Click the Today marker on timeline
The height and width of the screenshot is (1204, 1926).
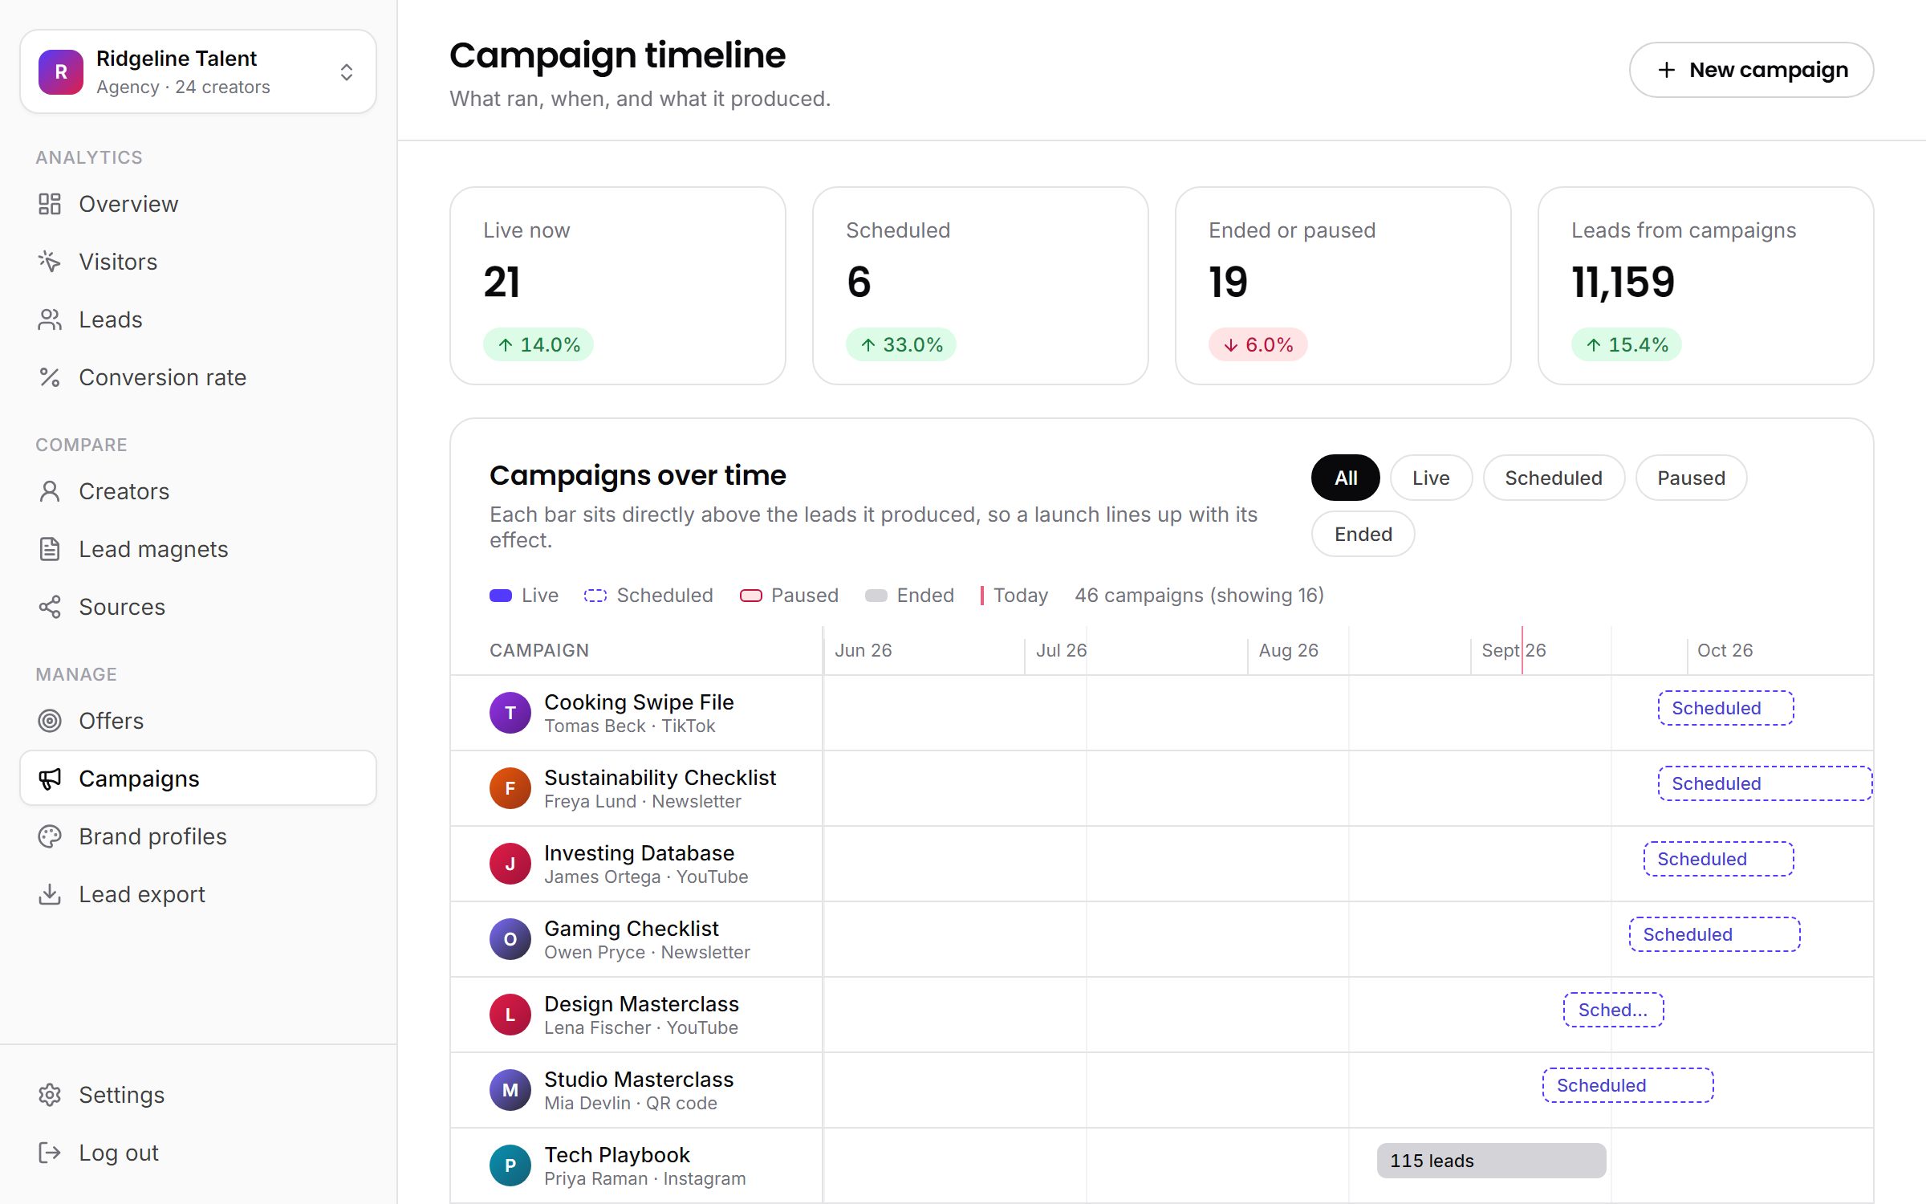pos(1522,650)
